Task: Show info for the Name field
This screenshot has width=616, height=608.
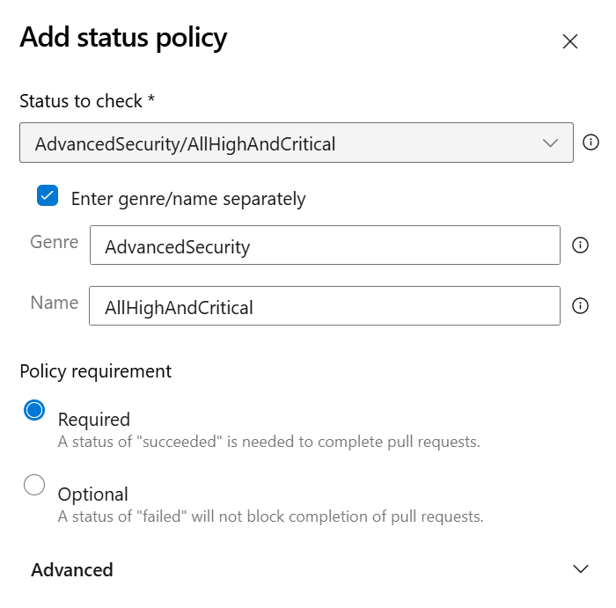Action: point(580,305)
